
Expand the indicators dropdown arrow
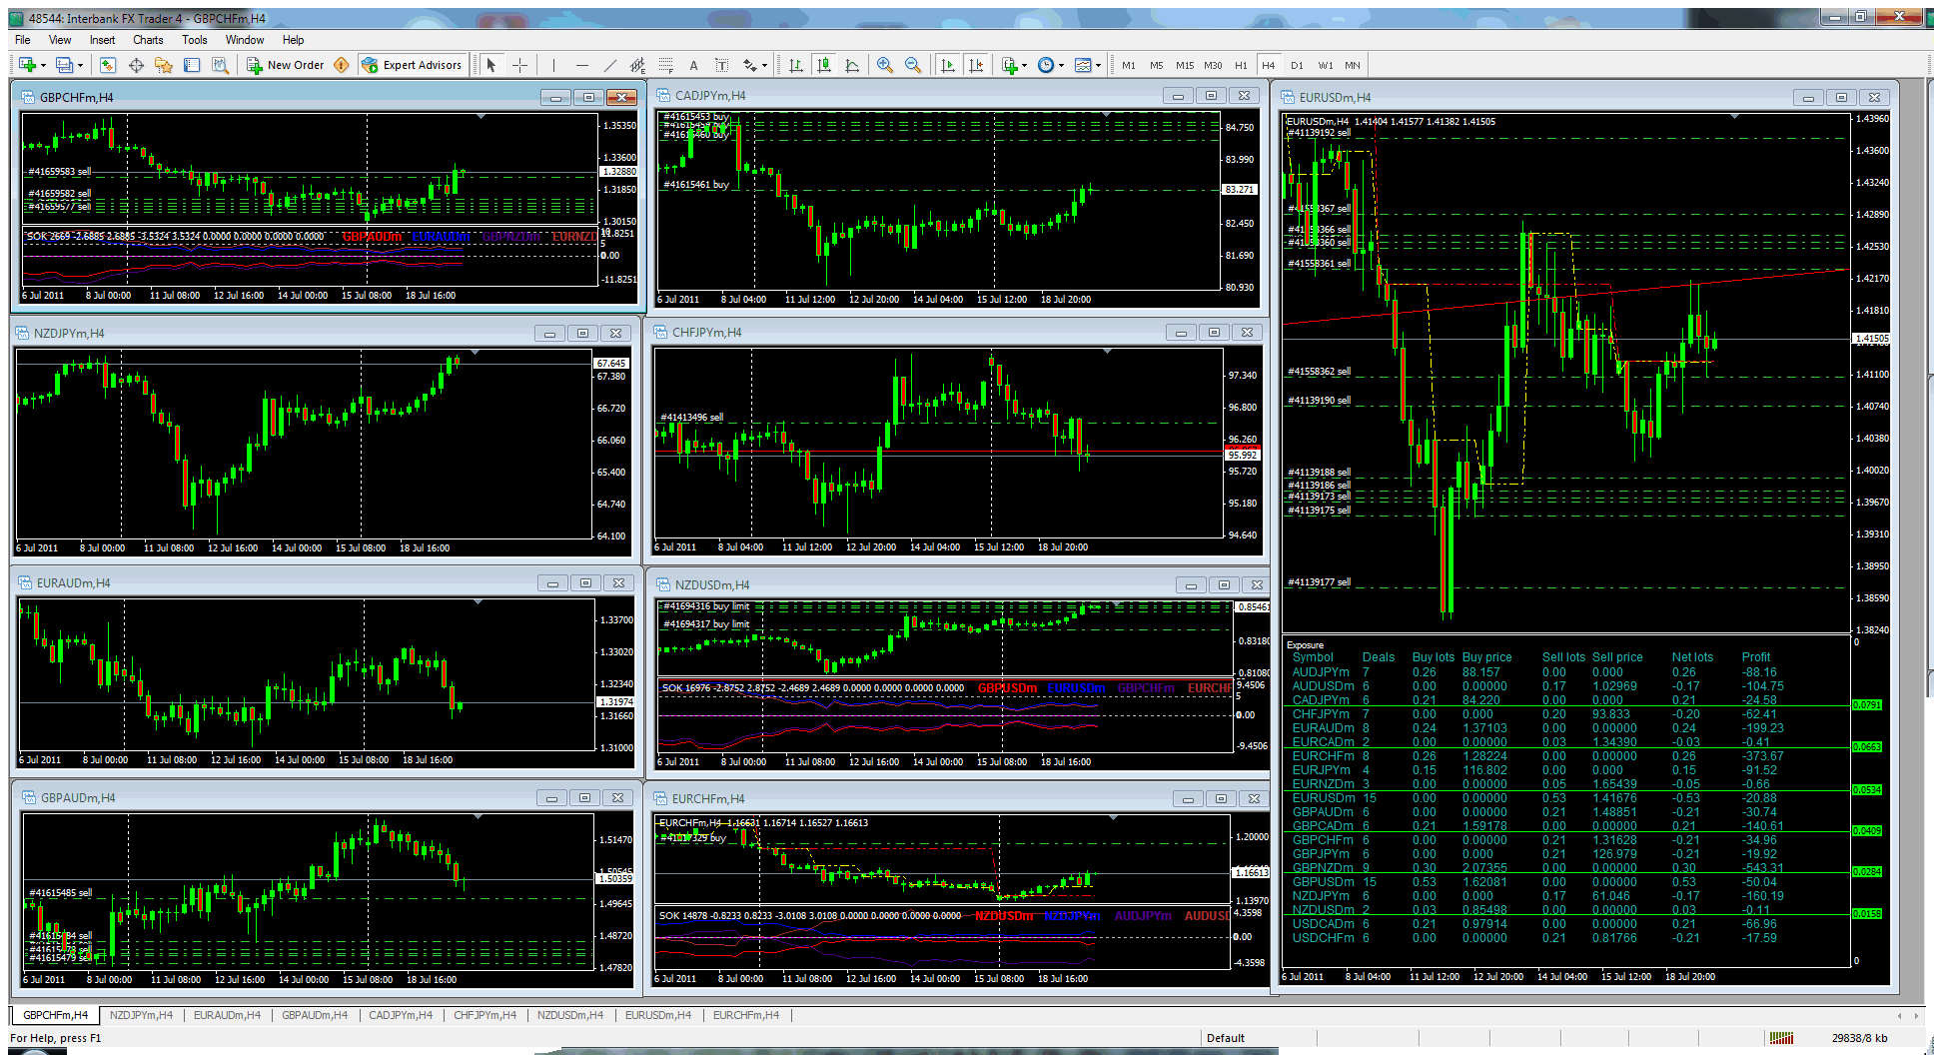[1024, 66]
